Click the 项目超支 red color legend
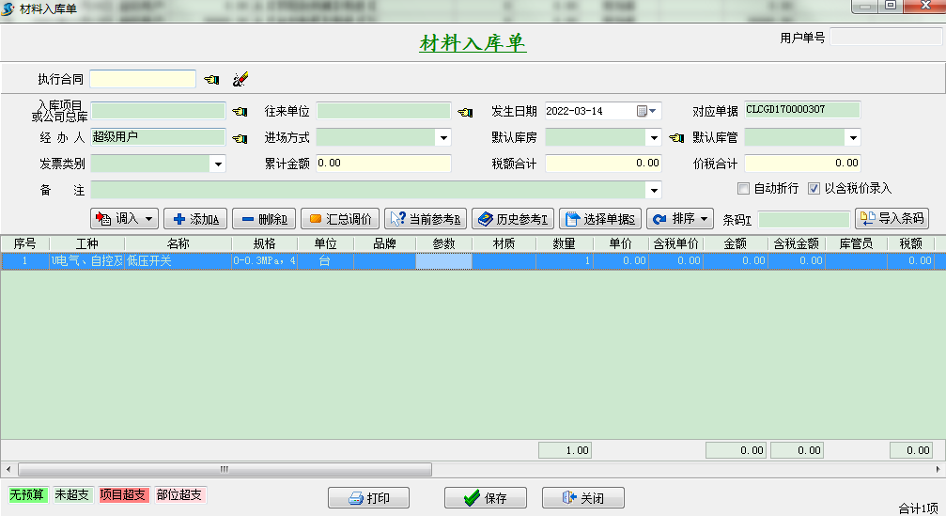 (123, 494)
